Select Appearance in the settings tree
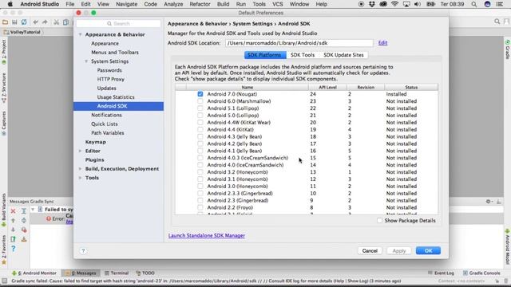 (105, 43)
